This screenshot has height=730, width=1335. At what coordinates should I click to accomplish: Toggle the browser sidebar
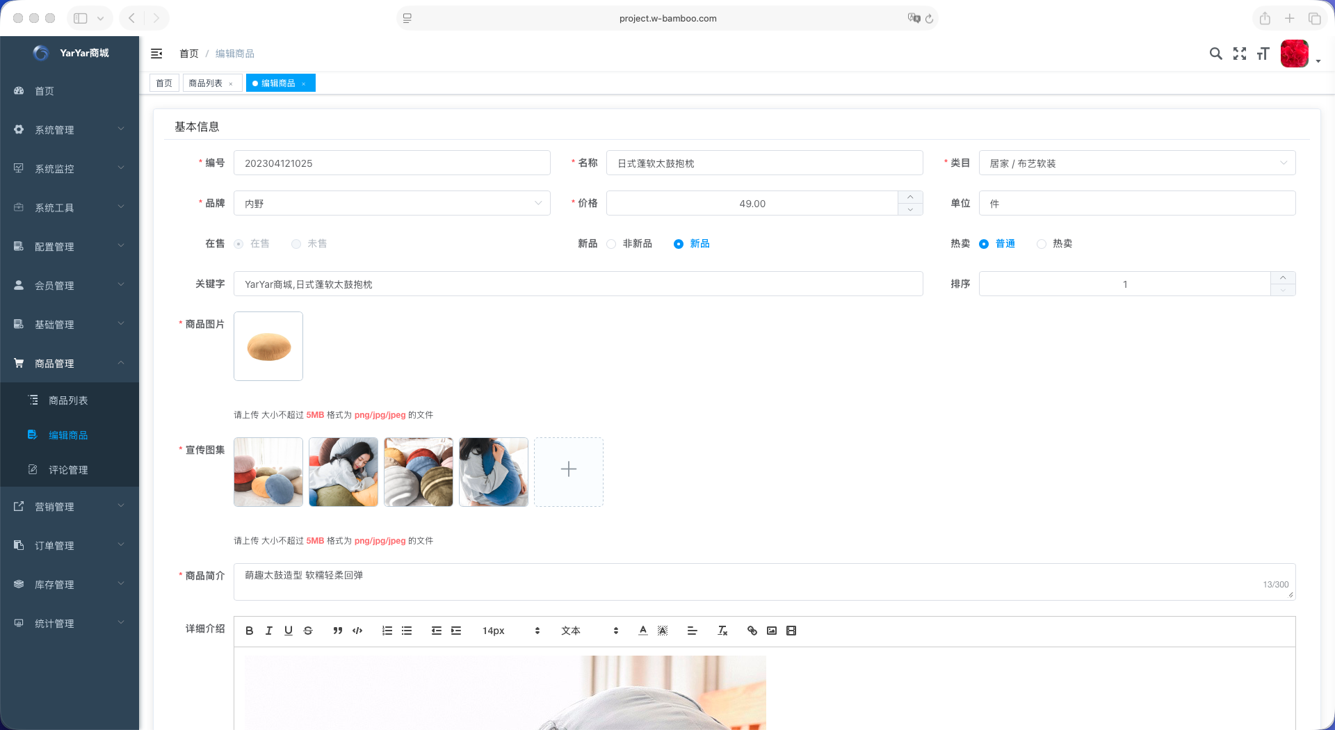click(81, 19)
